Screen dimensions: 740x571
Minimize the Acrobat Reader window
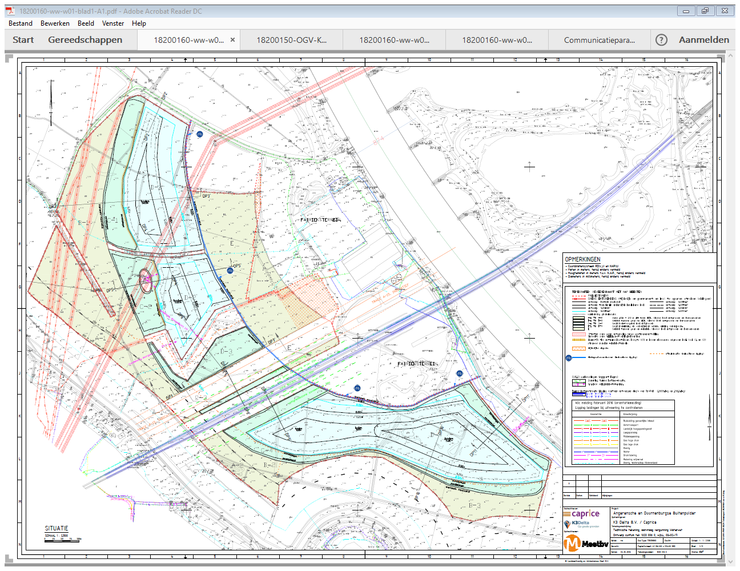(686, 11)
